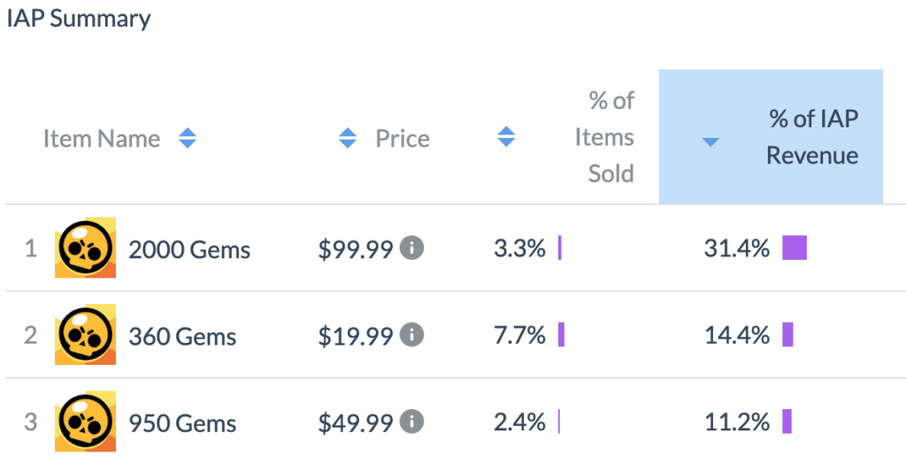906x464 pixels.
Task: Click the IAP Summary title
Action: pos(79,19)
